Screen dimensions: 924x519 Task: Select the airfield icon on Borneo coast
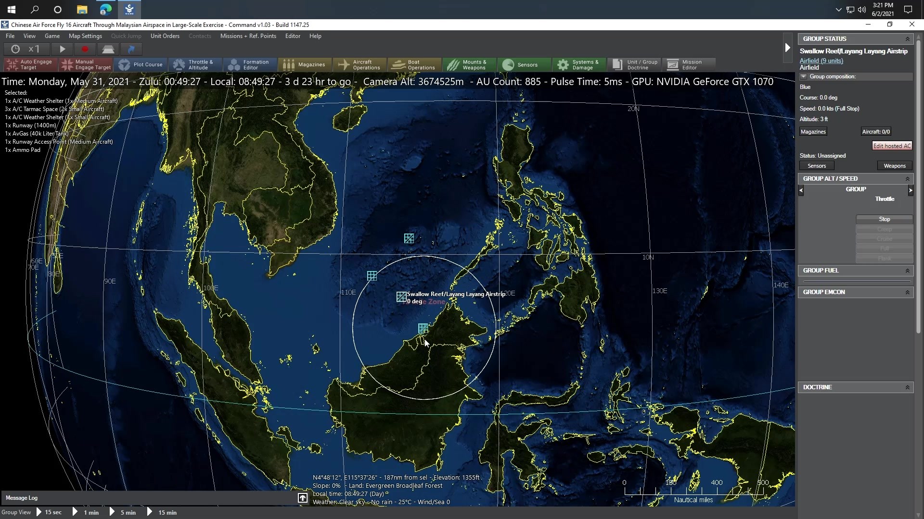pyautogui.click(x=423, y=328)
